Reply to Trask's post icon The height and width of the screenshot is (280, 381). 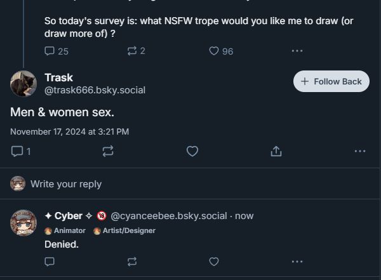coord(17,151)
